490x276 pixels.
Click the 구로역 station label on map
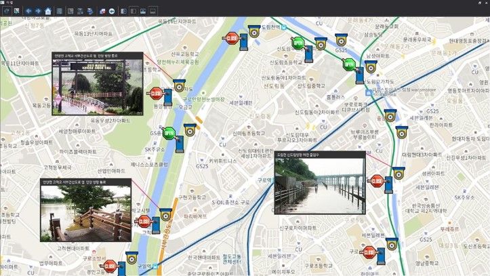click(x=264, y=180)
